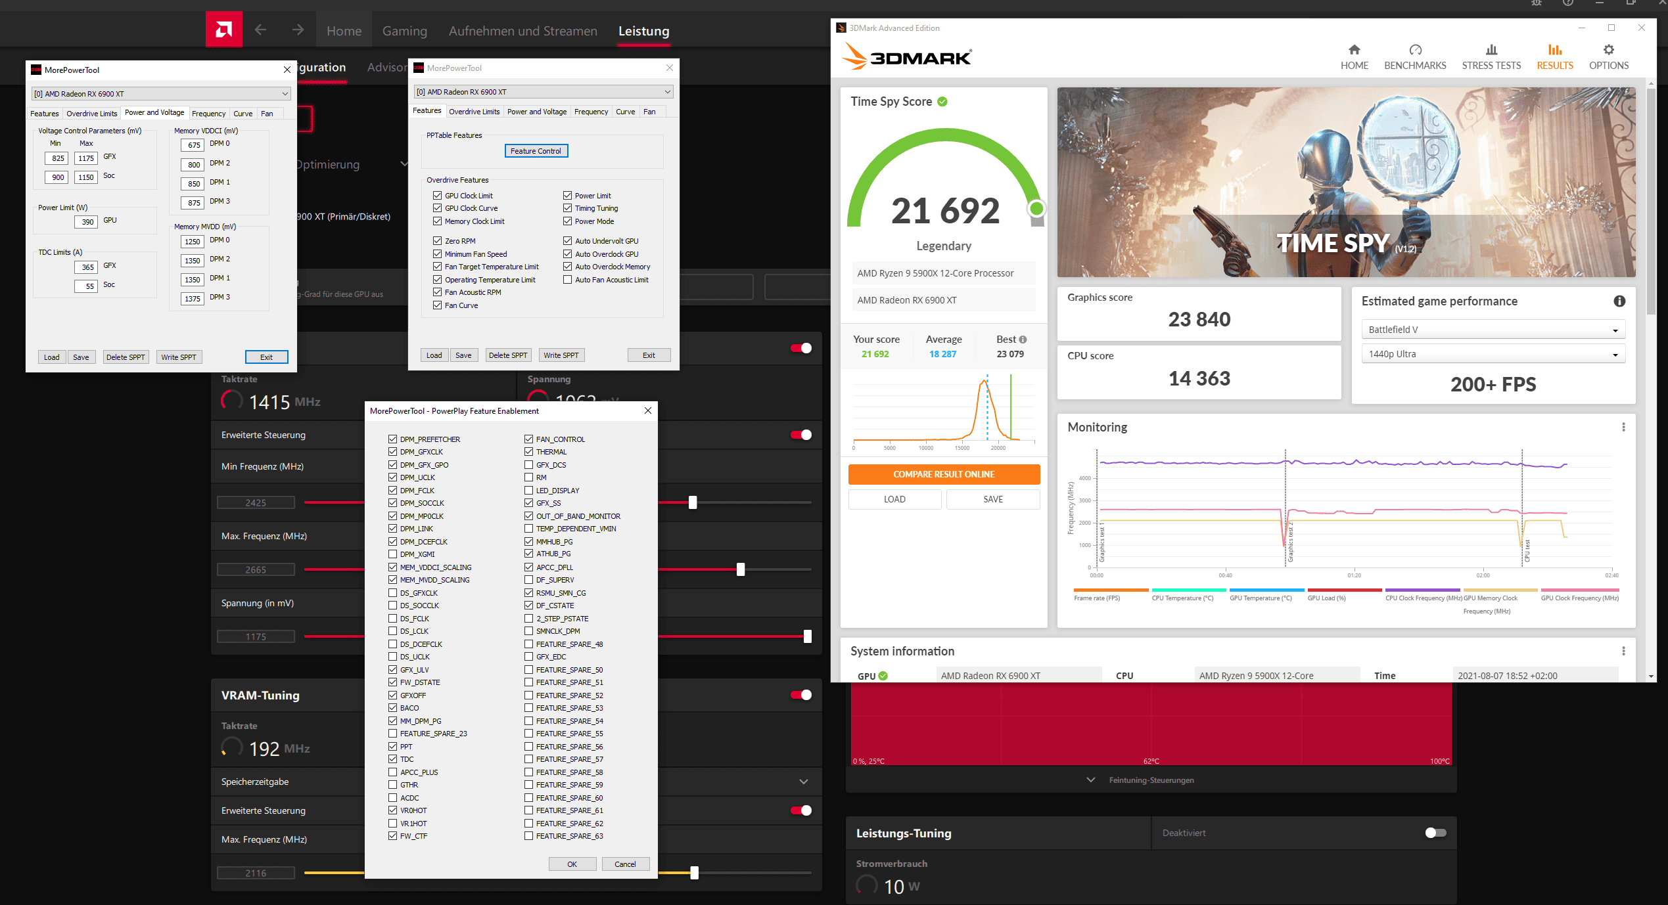1668x905 pixels.
Task: Enable DS_GFXCLK checkbox
Action: [x=392, y=592]
